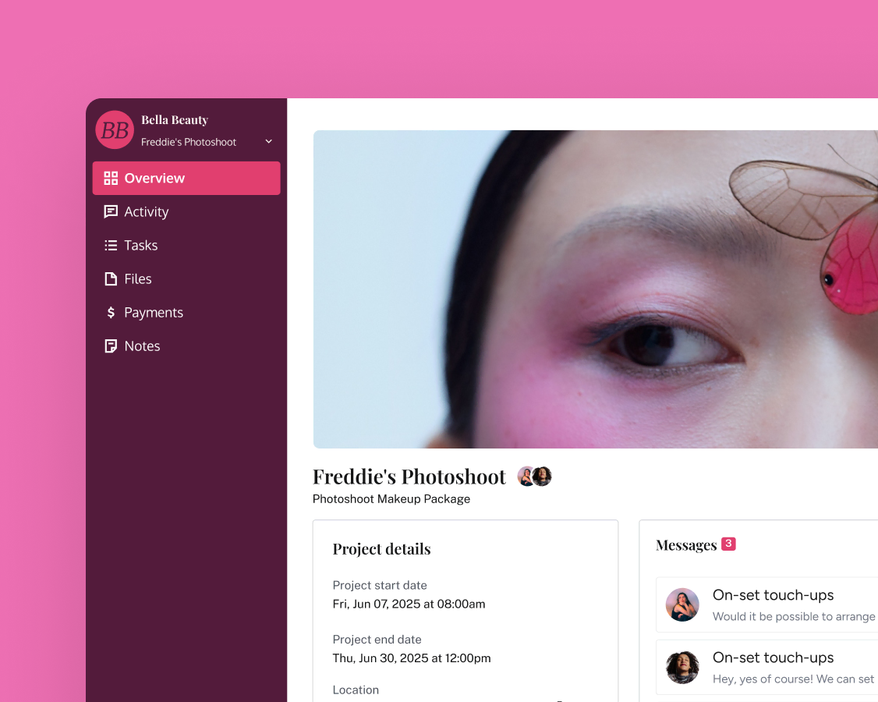Open the second On-set touch-ups reply message
Viewport: 878px width, 702px height.
[x=767, y=667]
